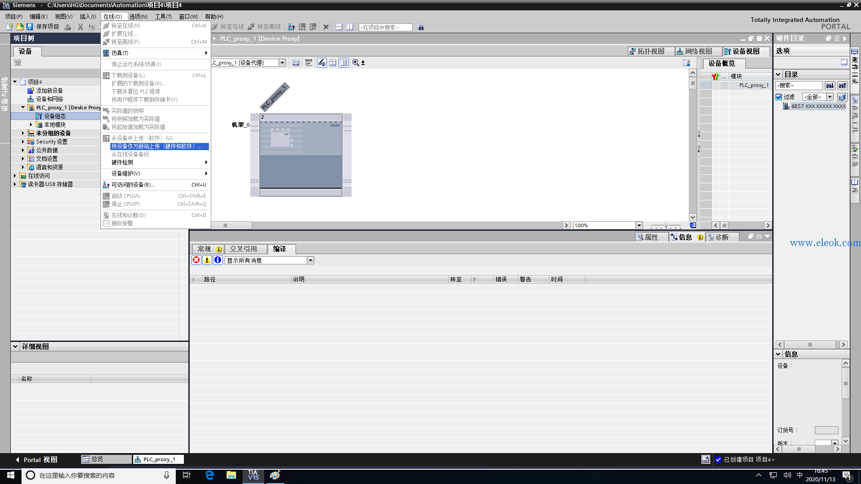Toggle the 过滤 filter checkbox
Viewport: 861px width, 484px height.
[x=779, y=97]
